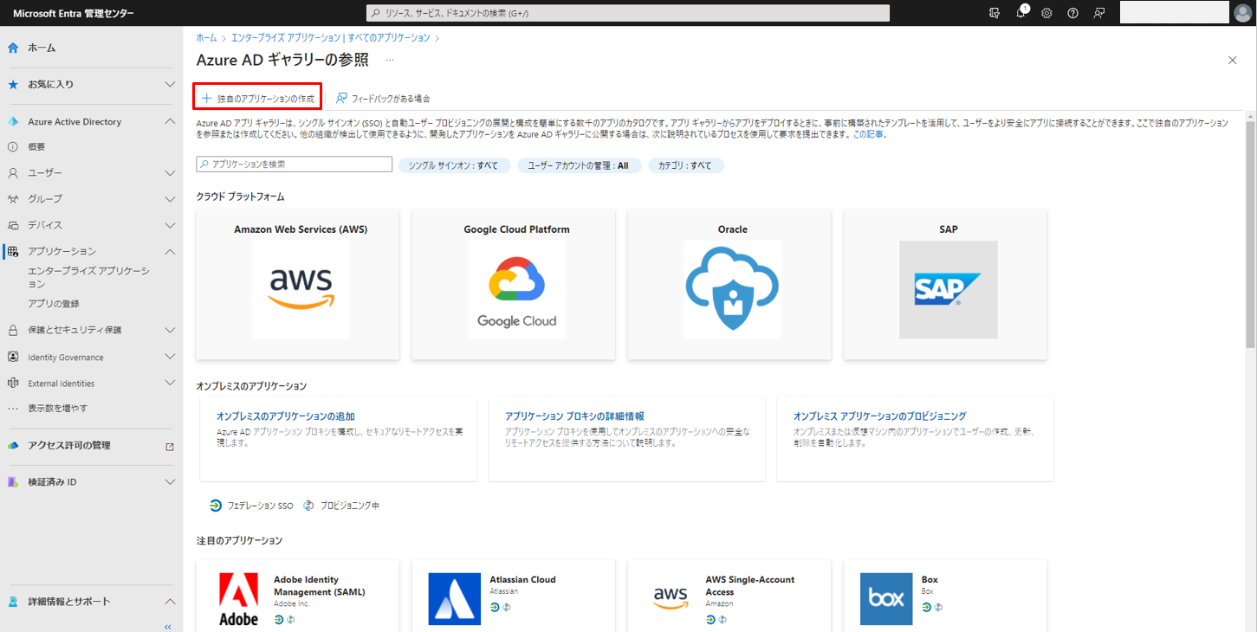Collapse the sidebar with double chevron
The width and height of the screenshot is (1257, 632).
[x=168, y=626]
